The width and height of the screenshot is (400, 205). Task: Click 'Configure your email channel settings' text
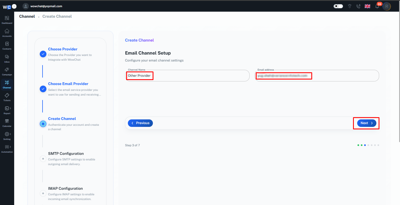click(x=154, y=60)
